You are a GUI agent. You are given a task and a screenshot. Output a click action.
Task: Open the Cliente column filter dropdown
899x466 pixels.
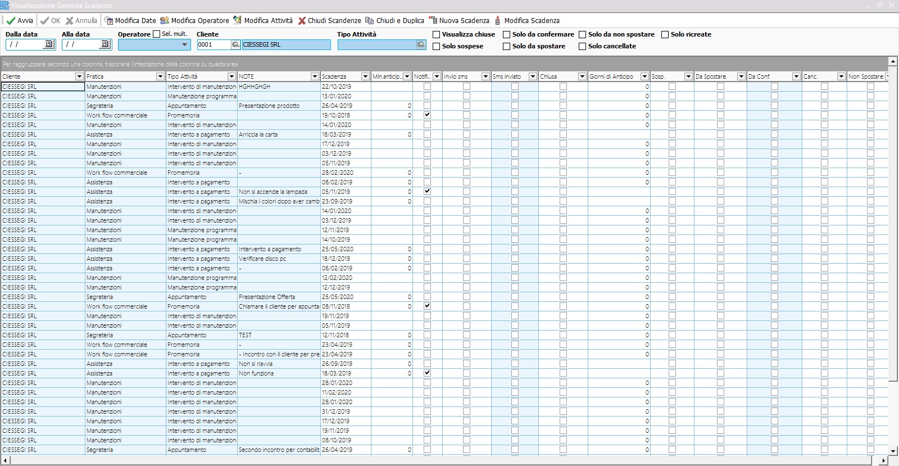(x=79, y=76)
